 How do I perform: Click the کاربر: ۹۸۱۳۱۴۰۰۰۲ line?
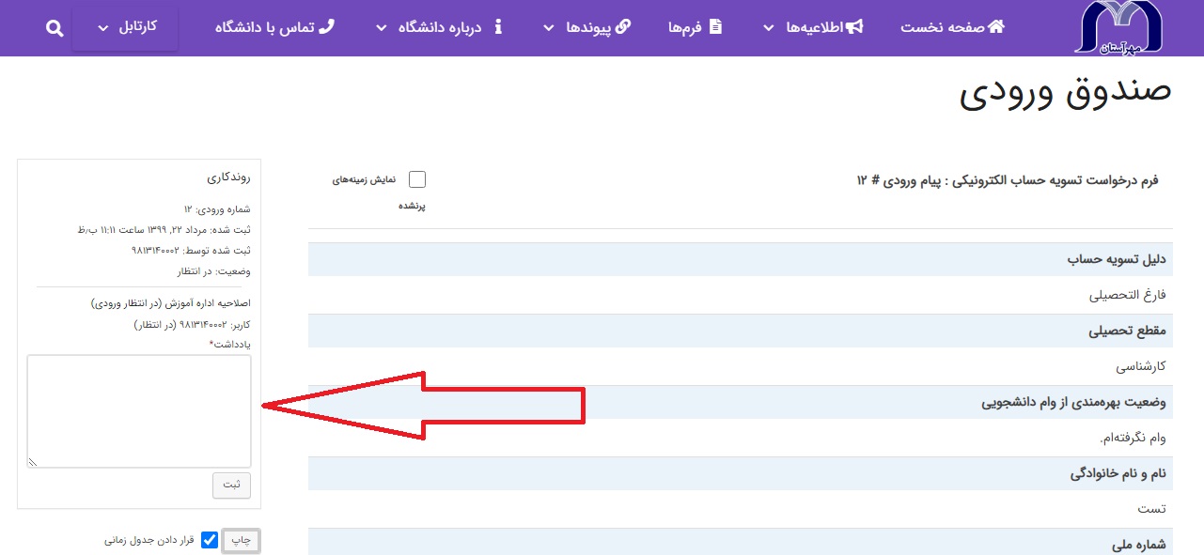coord(193,325)
